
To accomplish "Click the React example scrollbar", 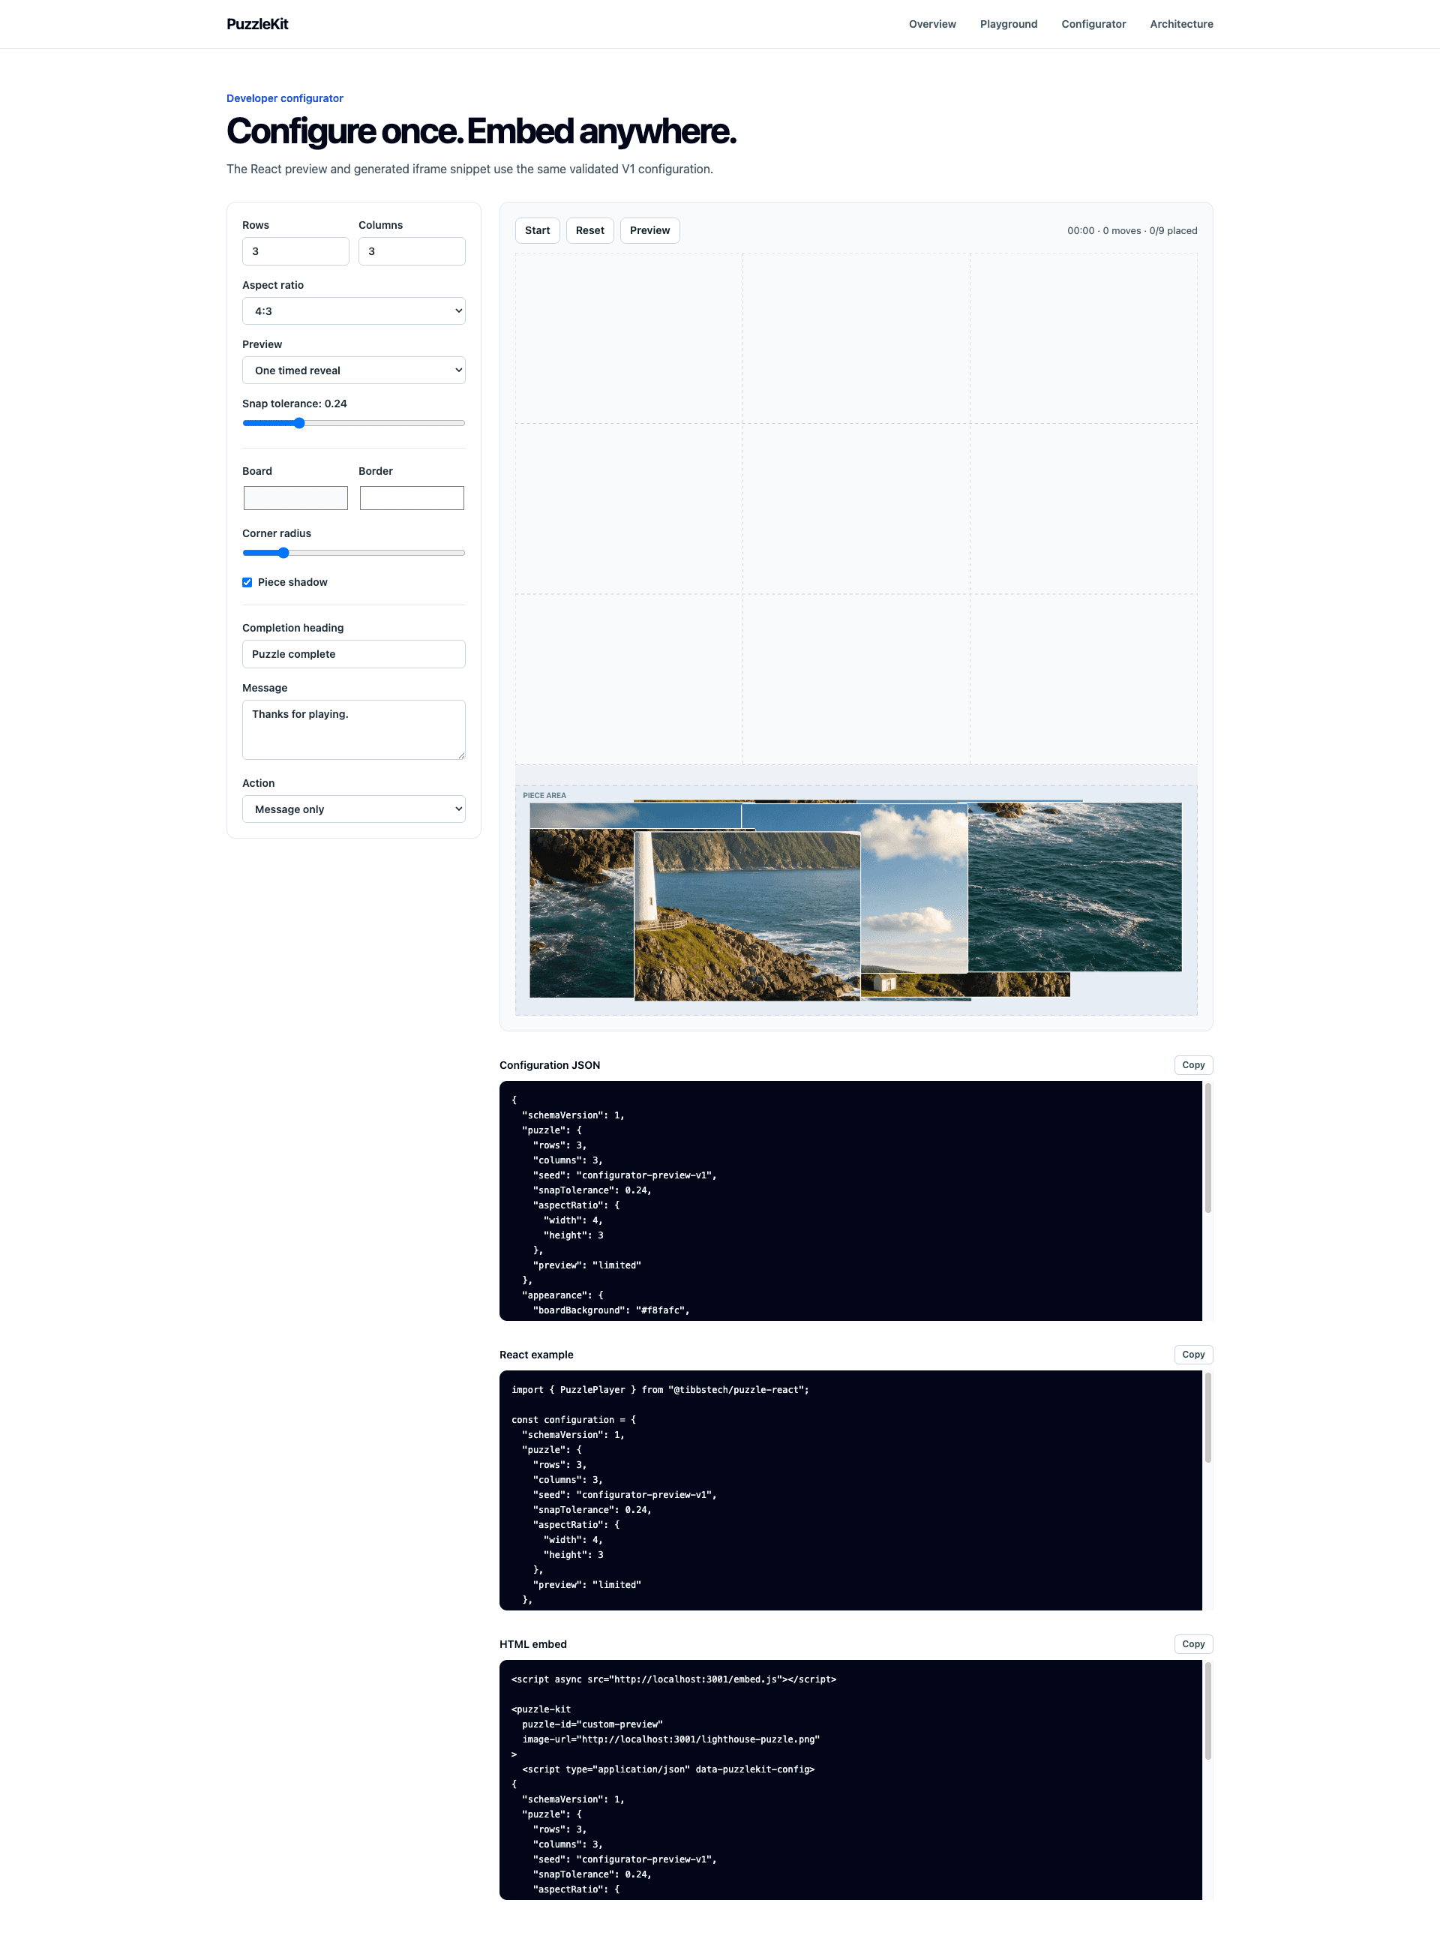I will (x=1207, y=1417).
